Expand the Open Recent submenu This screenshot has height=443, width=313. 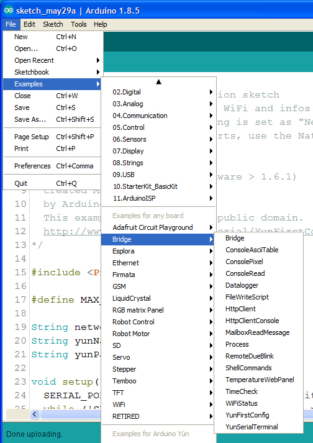point(52,60)
